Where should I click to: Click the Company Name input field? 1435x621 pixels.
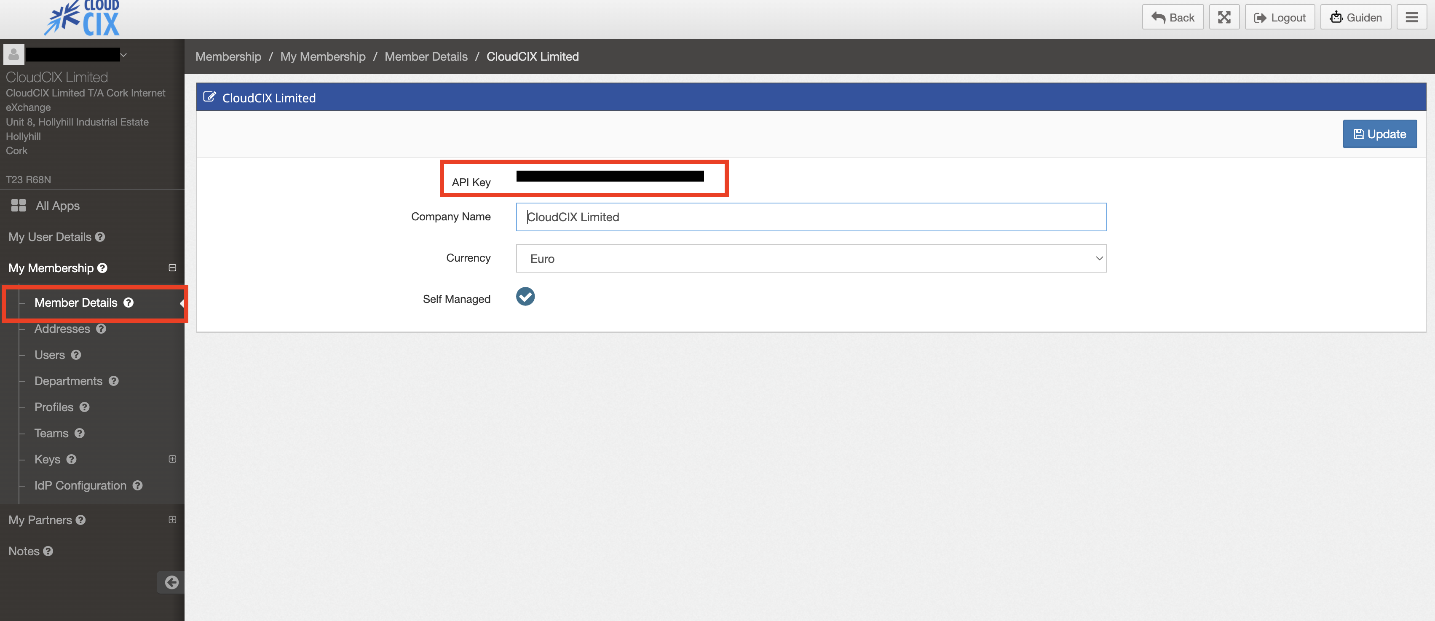coord(811,217)
